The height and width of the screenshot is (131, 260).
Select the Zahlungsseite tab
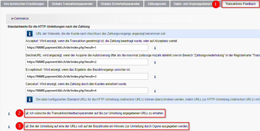pos(156,4)
